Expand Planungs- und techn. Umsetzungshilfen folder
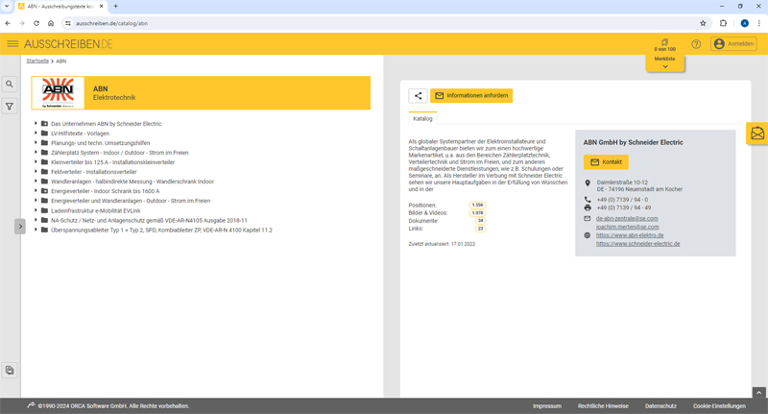The image size is (768, 414). [x=36, y=142]
